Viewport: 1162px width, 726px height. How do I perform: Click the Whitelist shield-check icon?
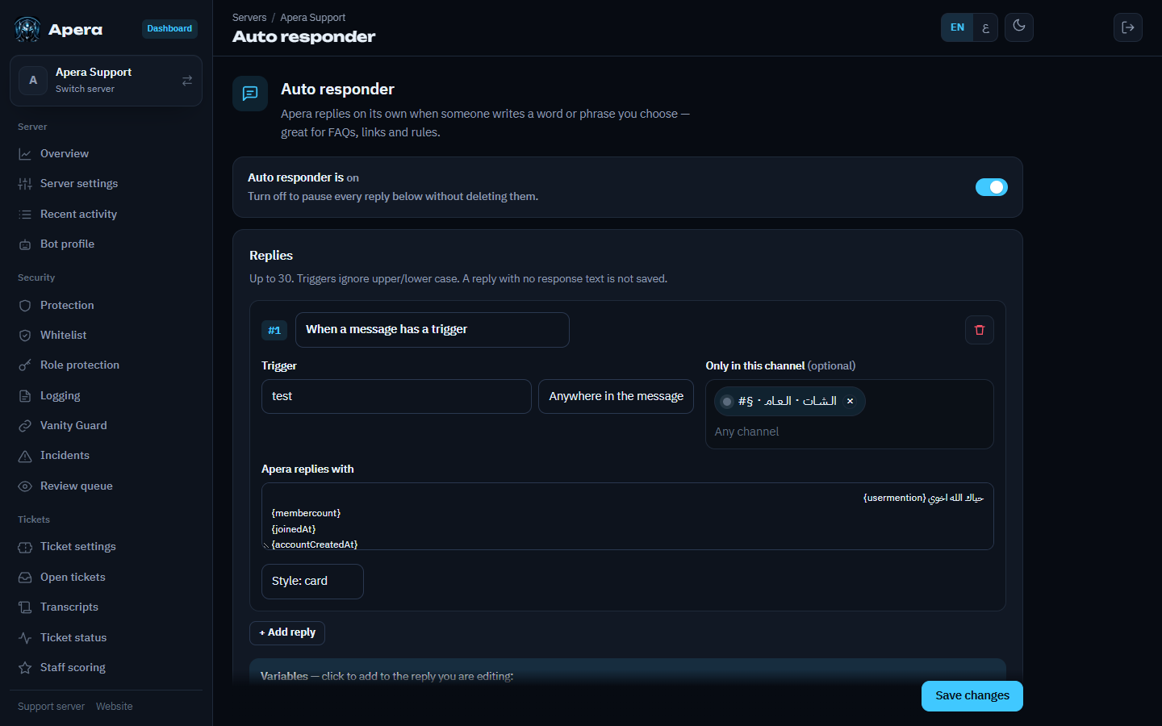(x=25, y=336)
